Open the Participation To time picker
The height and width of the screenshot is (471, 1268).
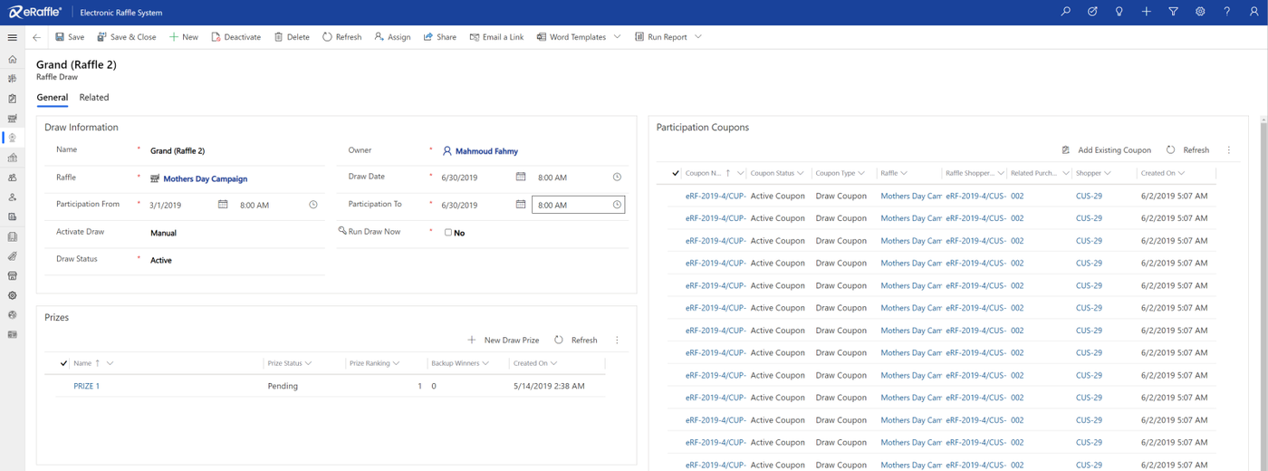tap(617, 205)
